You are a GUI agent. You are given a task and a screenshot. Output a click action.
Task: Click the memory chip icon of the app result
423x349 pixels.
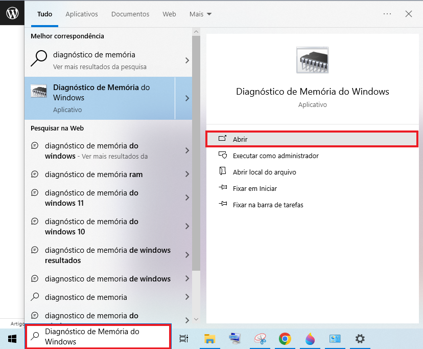coord(39,91)
